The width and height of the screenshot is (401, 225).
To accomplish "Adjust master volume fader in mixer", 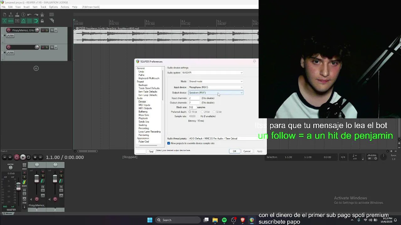I will [18, 187].
